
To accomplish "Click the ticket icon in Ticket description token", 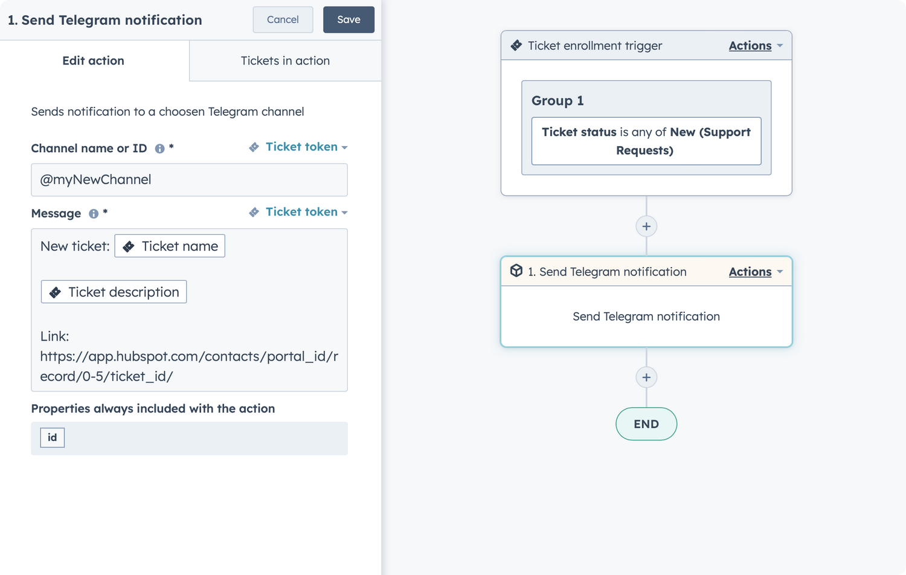I will pos(55,292).
